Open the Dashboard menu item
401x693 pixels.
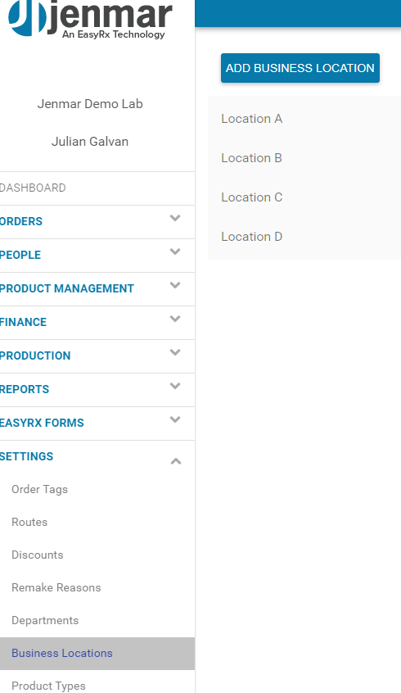tap(33, 188)
